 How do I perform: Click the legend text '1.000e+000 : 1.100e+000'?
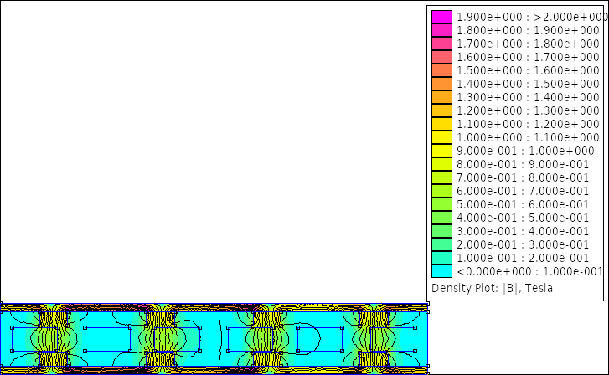pyautogui.click(x=528, y=137)
